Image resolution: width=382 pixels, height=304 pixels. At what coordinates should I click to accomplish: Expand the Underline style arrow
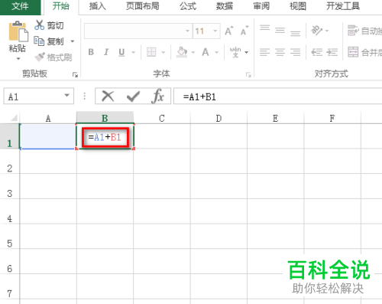133,52
